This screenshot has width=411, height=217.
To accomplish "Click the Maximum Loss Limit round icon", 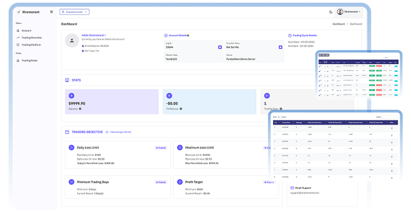I will [180, 148].
